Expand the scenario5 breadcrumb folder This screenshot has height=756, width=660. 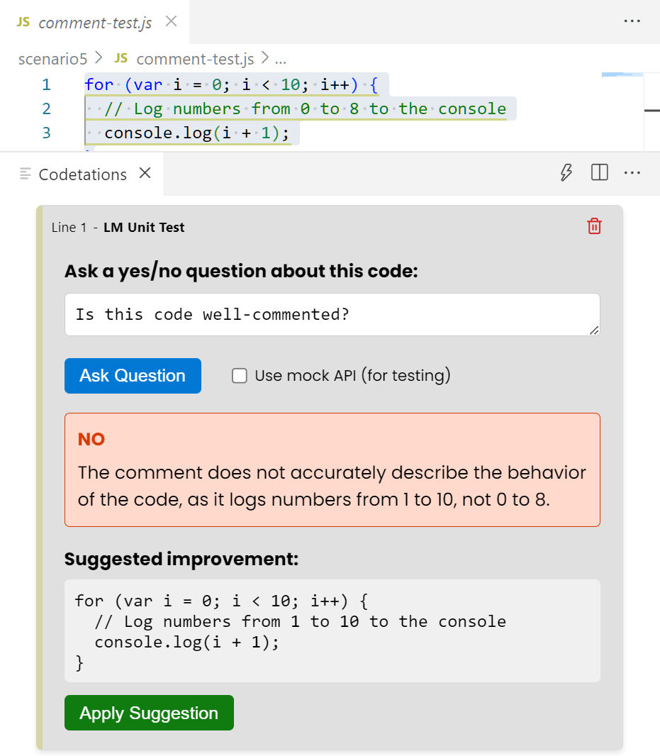pyautogui.click(x=52, y=59)
